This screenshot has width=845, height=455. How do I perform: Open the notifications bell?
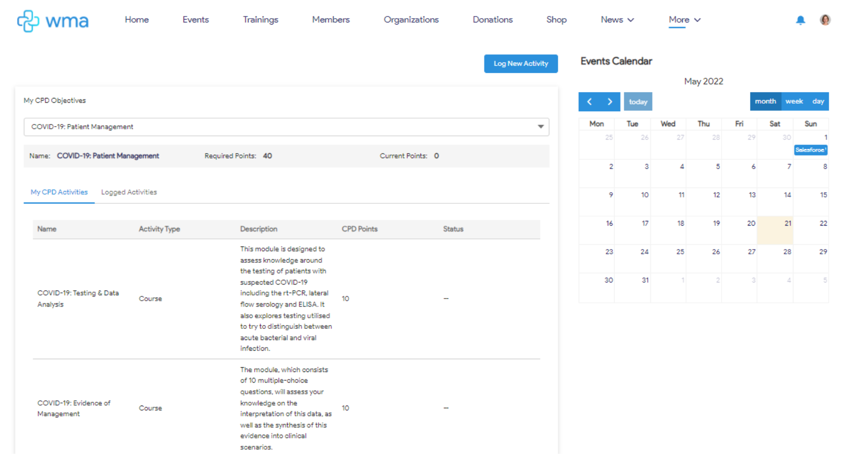[800, 20]
